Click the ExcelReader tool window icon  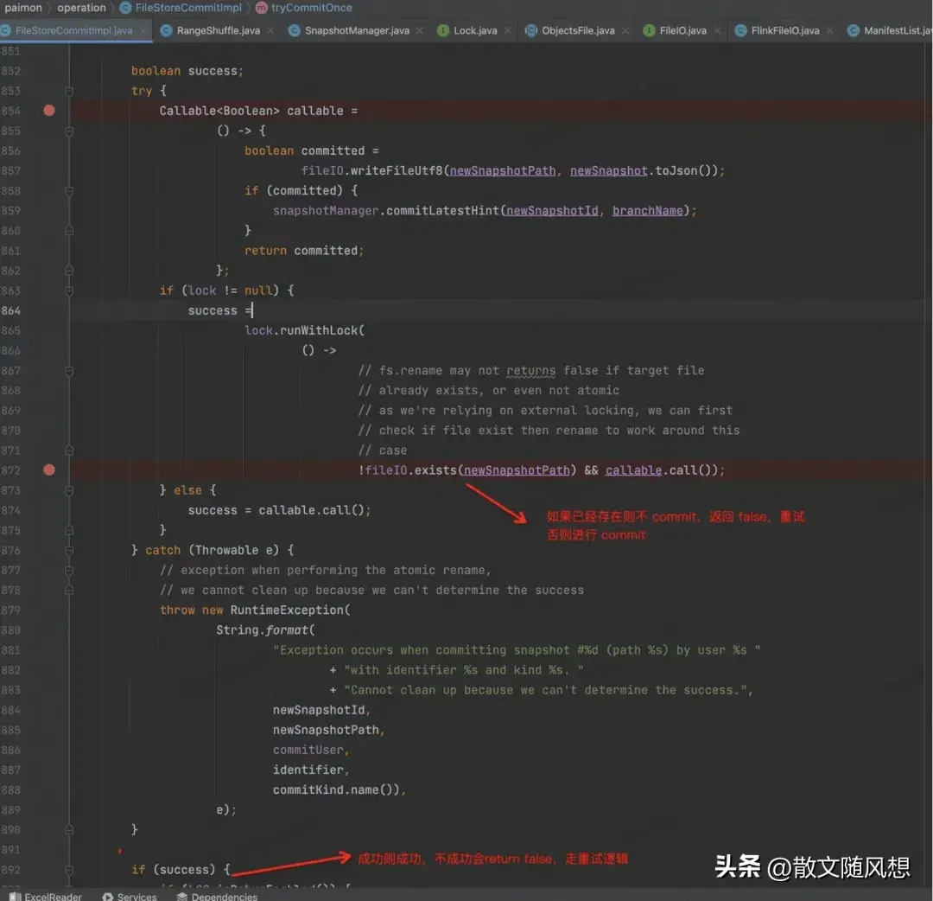click(16, 896)
